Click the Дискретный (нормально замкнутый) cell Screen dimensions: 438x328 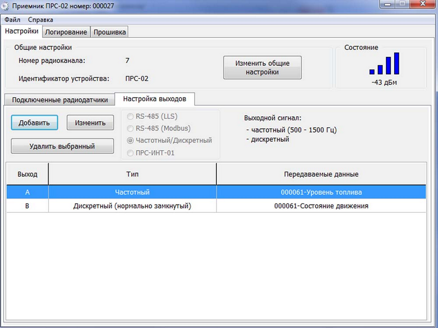coord(132,206)
